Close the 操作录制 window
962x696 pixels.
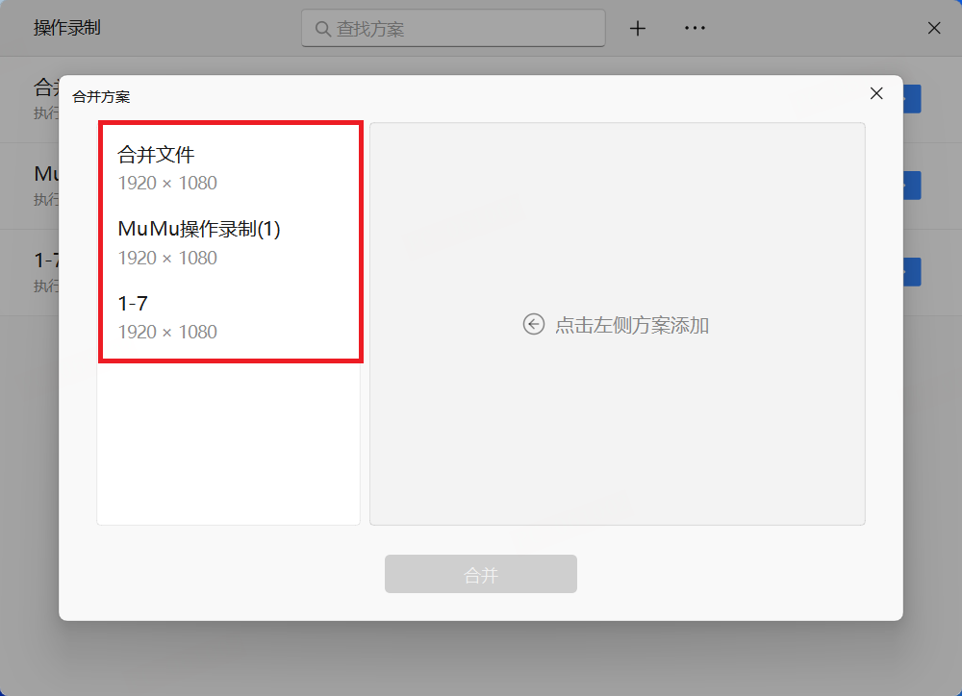click(x=934, y=28)
